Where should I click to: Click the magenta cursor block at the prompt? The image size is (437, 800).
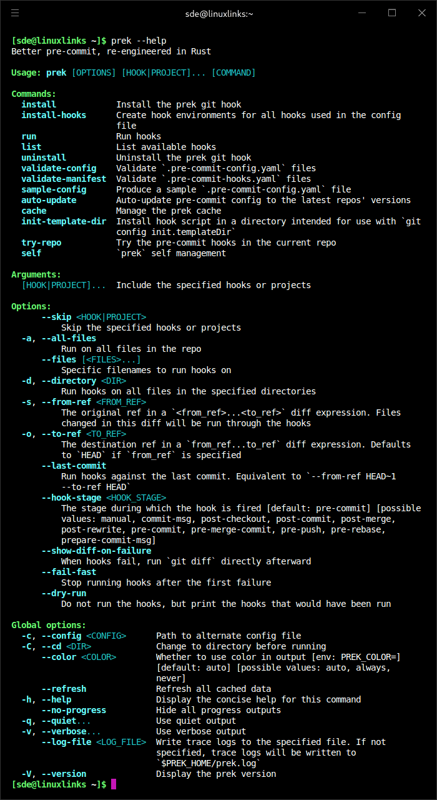pyautogui.click(x=113, y=784)
